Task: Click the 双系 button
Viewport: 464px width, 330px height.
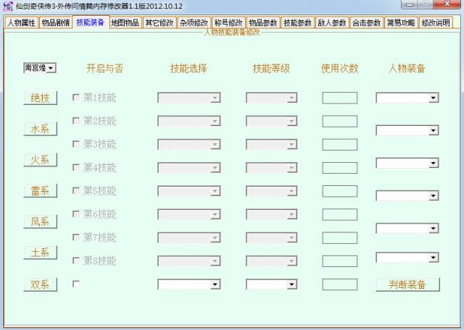Action: coord(41,284)
